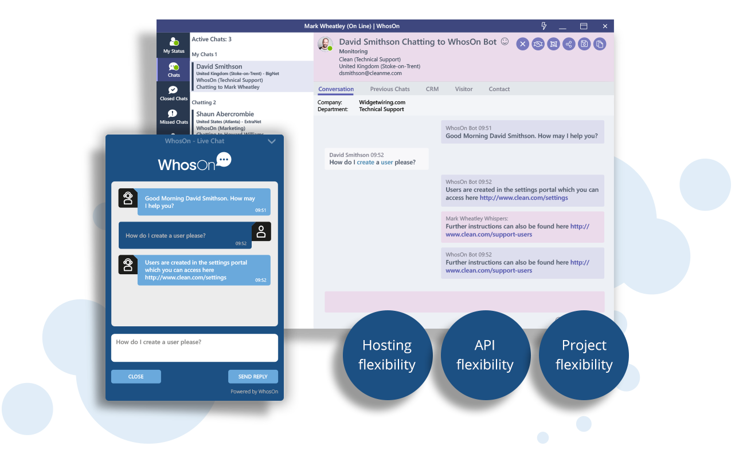Click the close chat X icon
This screenshot has height=458, width=735.
click(522, 44)
